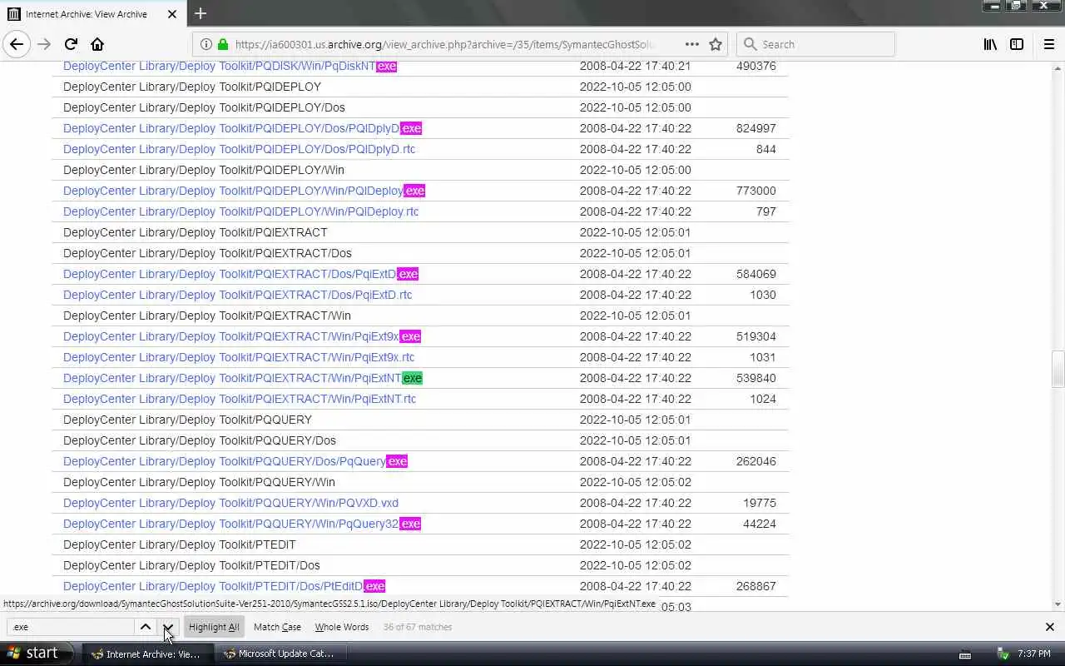Go back to the previous page
1065x666 pixels.
click(17, 44)
